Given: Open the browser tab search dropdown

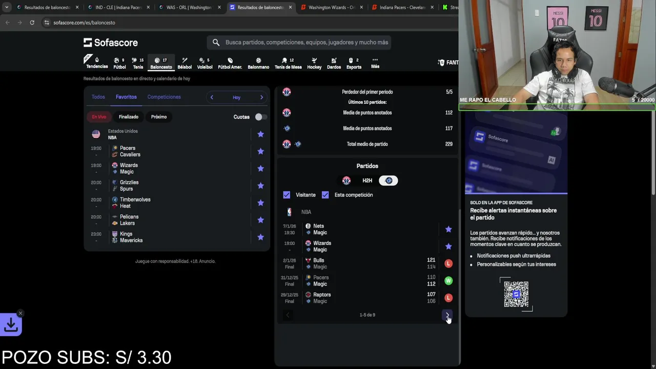Looking at the screenshot, I should coord(6,7).
